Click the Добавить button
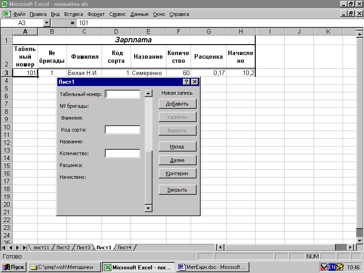Screen dimensions: 364x273 [x=177, y=104]
